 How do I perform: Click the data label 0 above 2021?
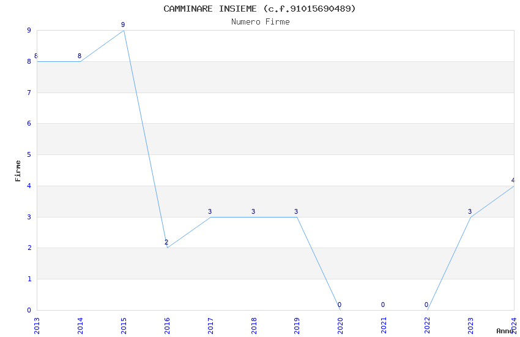(383, 305)
